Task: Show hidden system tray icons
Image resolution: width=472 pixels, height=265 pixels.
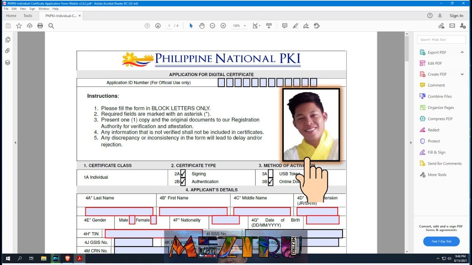Action: coord(438,258)
